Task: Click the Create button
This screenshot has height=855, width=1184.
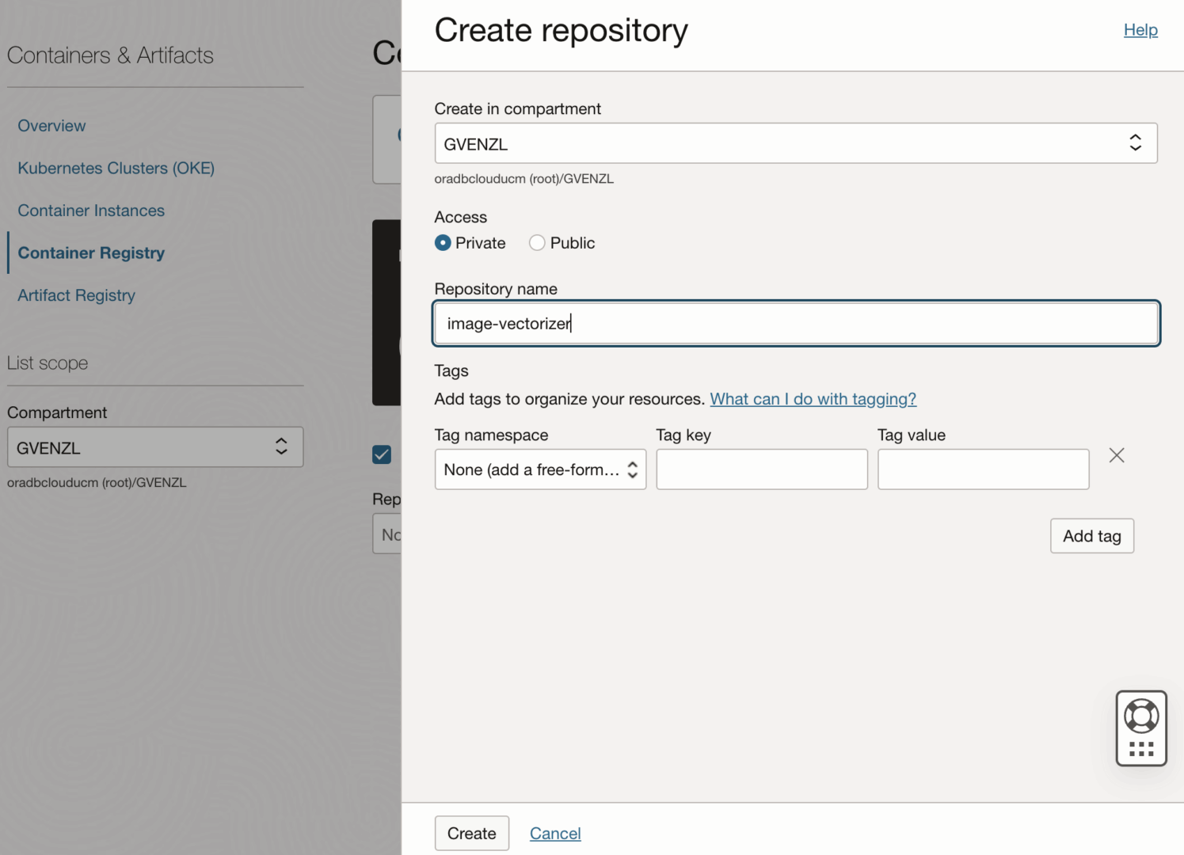Action: (471, 833)
